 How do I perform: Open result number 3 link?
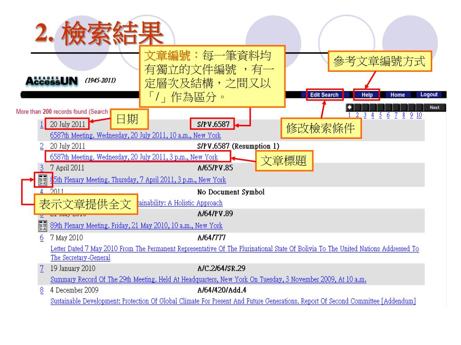click(x=42, y=168)
